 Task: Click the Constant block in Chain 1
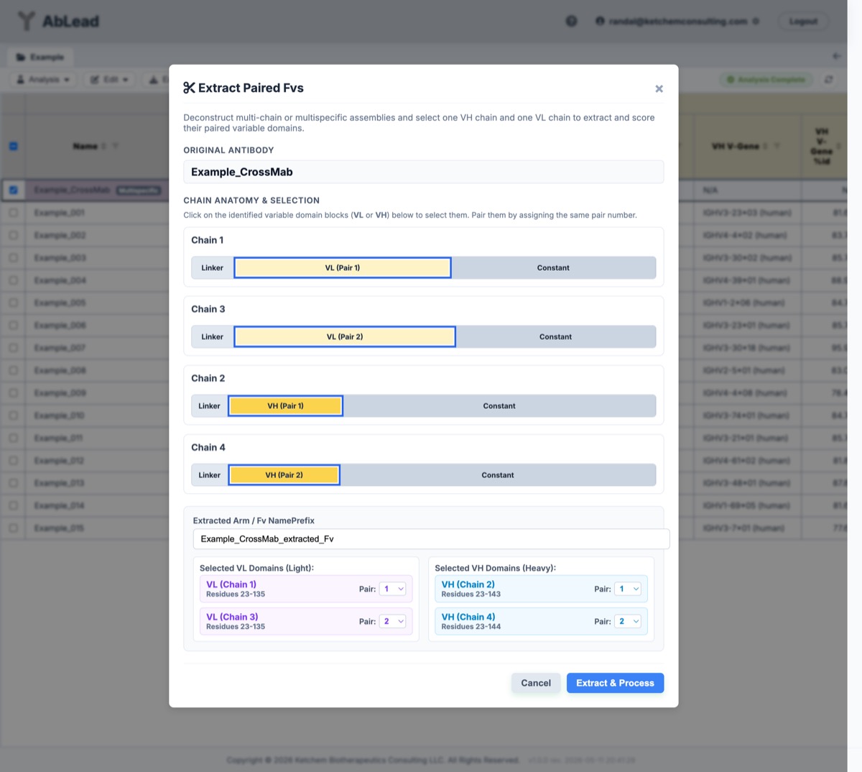tap(553, 267)
